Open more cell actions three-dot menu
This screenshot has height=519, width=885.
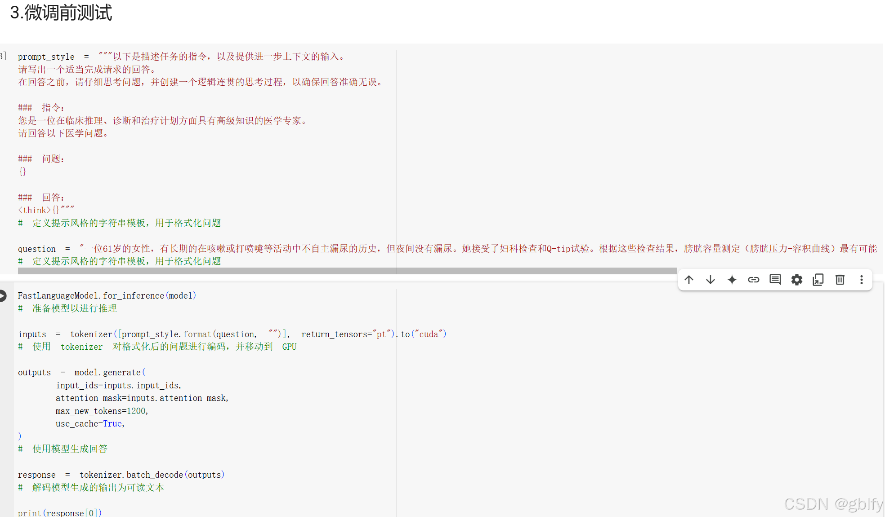point(861,280)
